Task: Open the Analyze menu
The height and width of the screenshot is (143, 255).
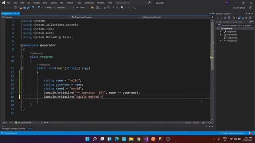Action: pyautogui.click(x=70, y=3)
